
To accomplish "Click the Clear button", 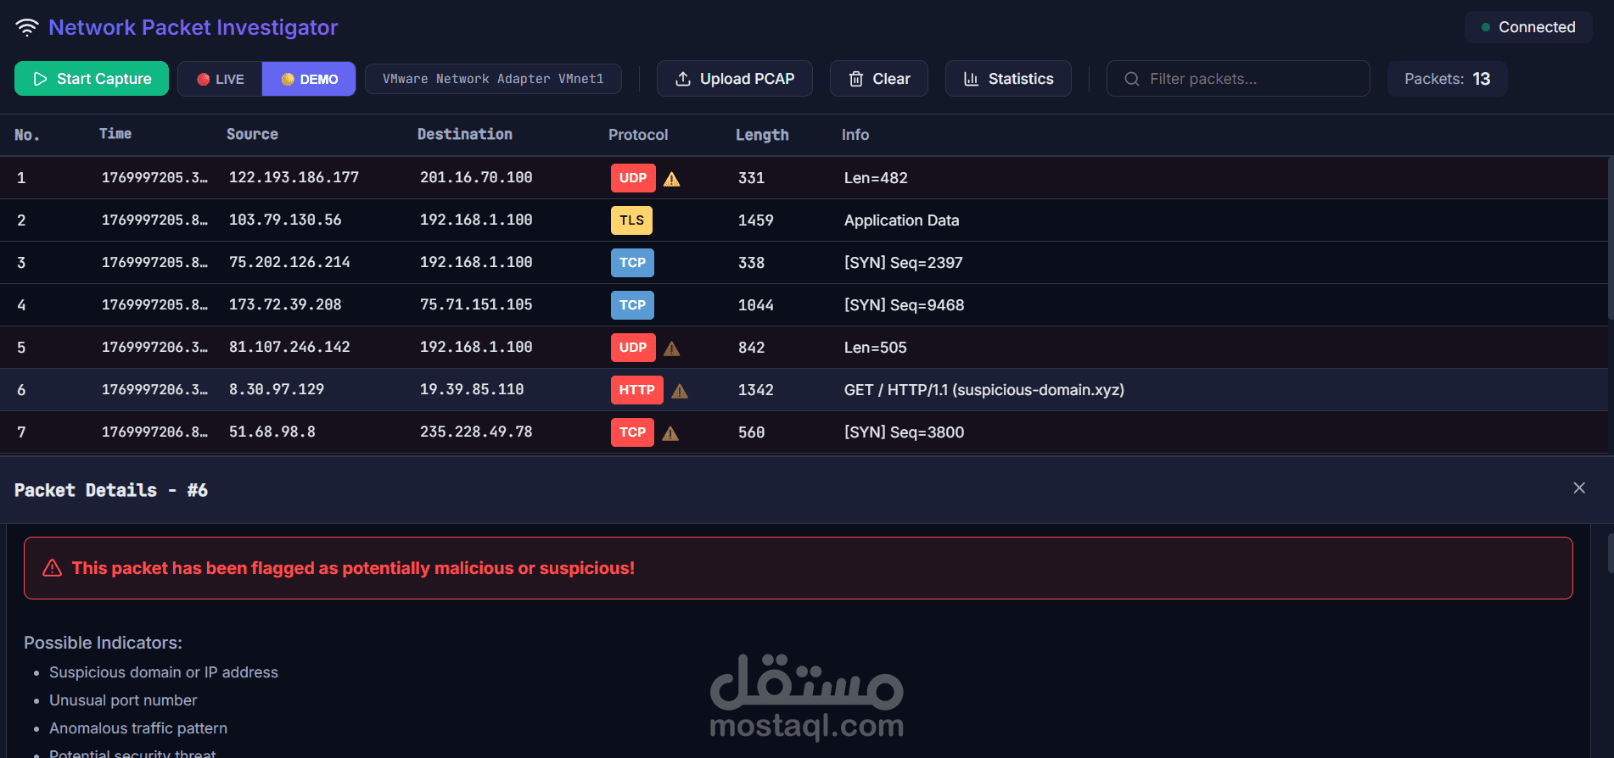I will 879,79.
